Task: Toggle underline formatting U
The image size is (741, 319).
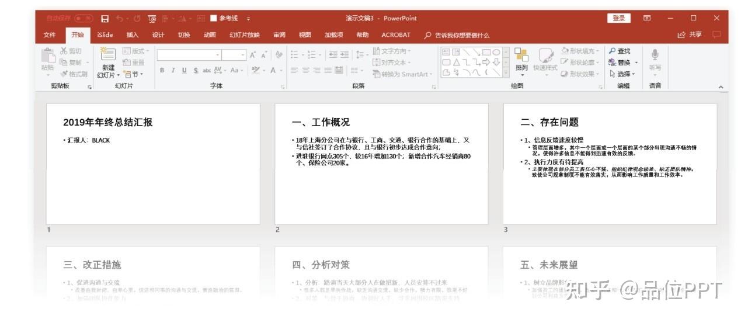Action: (185, 70)
